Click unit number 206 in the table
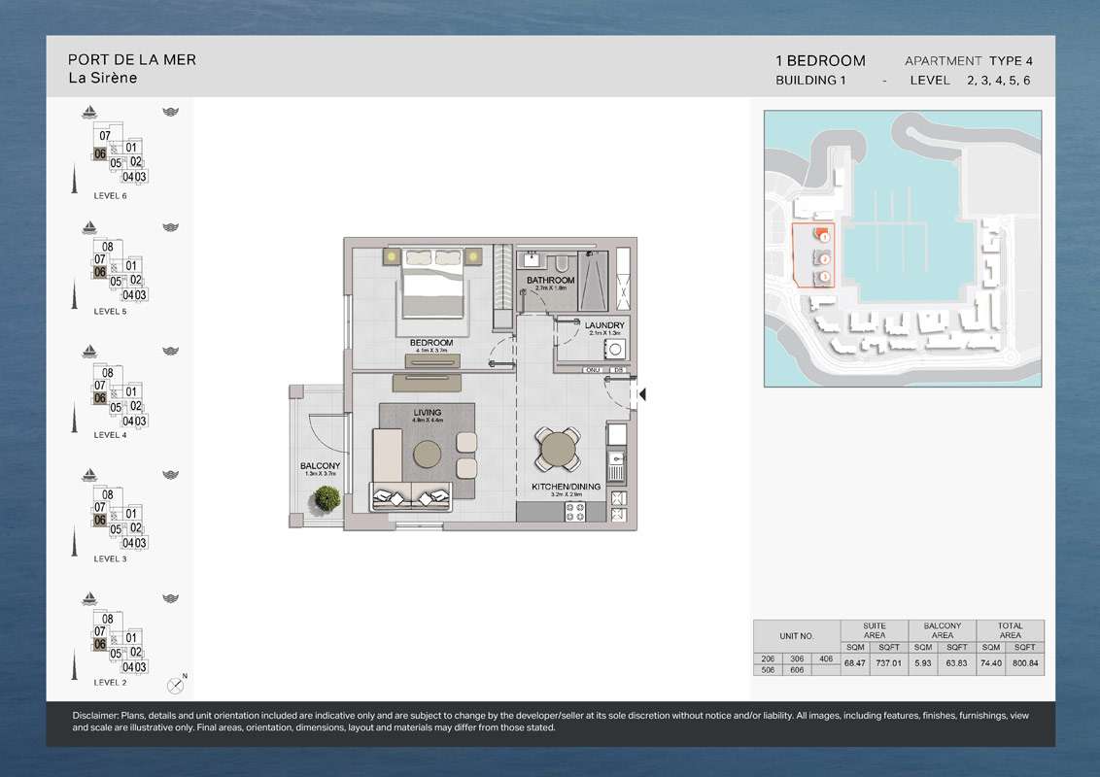This screenshot has height=777, width=1100. click(768, 659)
